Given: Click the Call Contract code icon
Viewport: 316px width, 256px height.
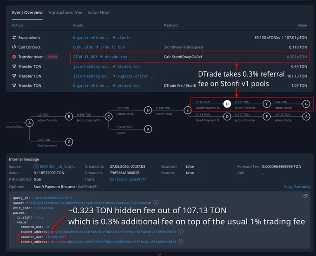Looking at the screenshot, I should tap(14, 47).
